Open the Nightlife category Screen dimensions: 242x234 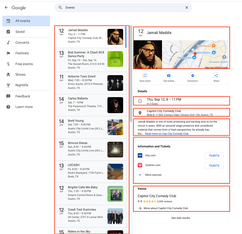(26, 85)
